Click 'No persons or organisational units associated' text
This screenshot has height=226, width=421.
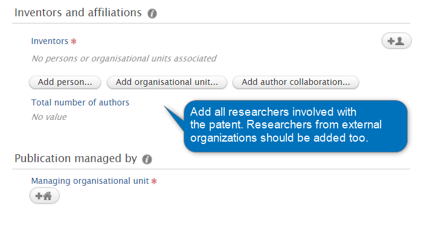[124, 58]
